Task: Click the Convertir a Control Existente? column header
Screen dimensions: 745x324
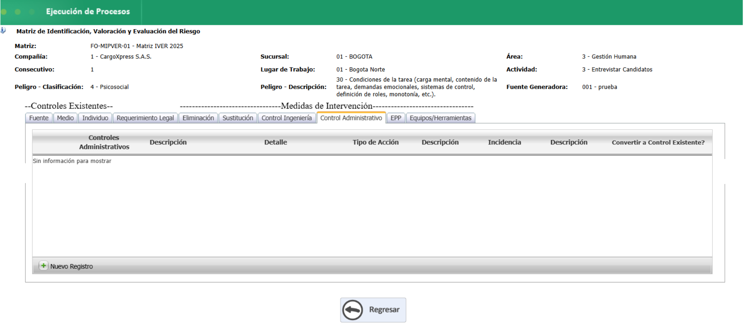Action: 658,142
